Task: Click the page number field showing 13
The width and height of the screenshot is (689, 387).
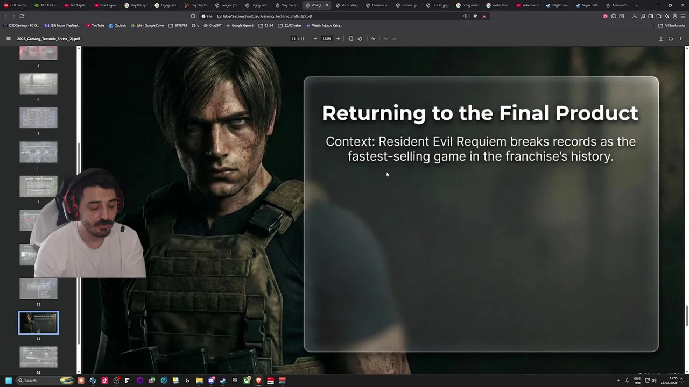Action: [293, 39]
